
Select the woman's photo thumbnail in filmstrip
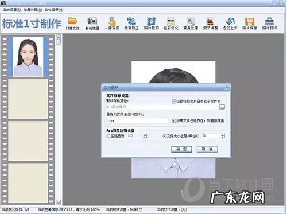tap(28, 57)
